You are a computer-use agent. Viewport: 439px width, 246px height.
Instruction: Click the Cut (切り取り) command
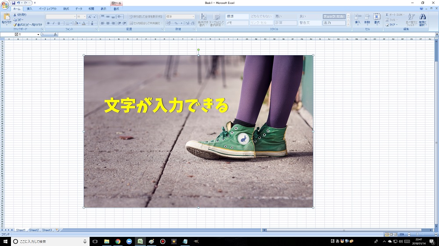coord(20,15)
